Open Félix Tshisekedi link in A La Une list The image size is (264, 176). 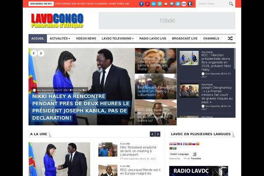pos(138,151)
